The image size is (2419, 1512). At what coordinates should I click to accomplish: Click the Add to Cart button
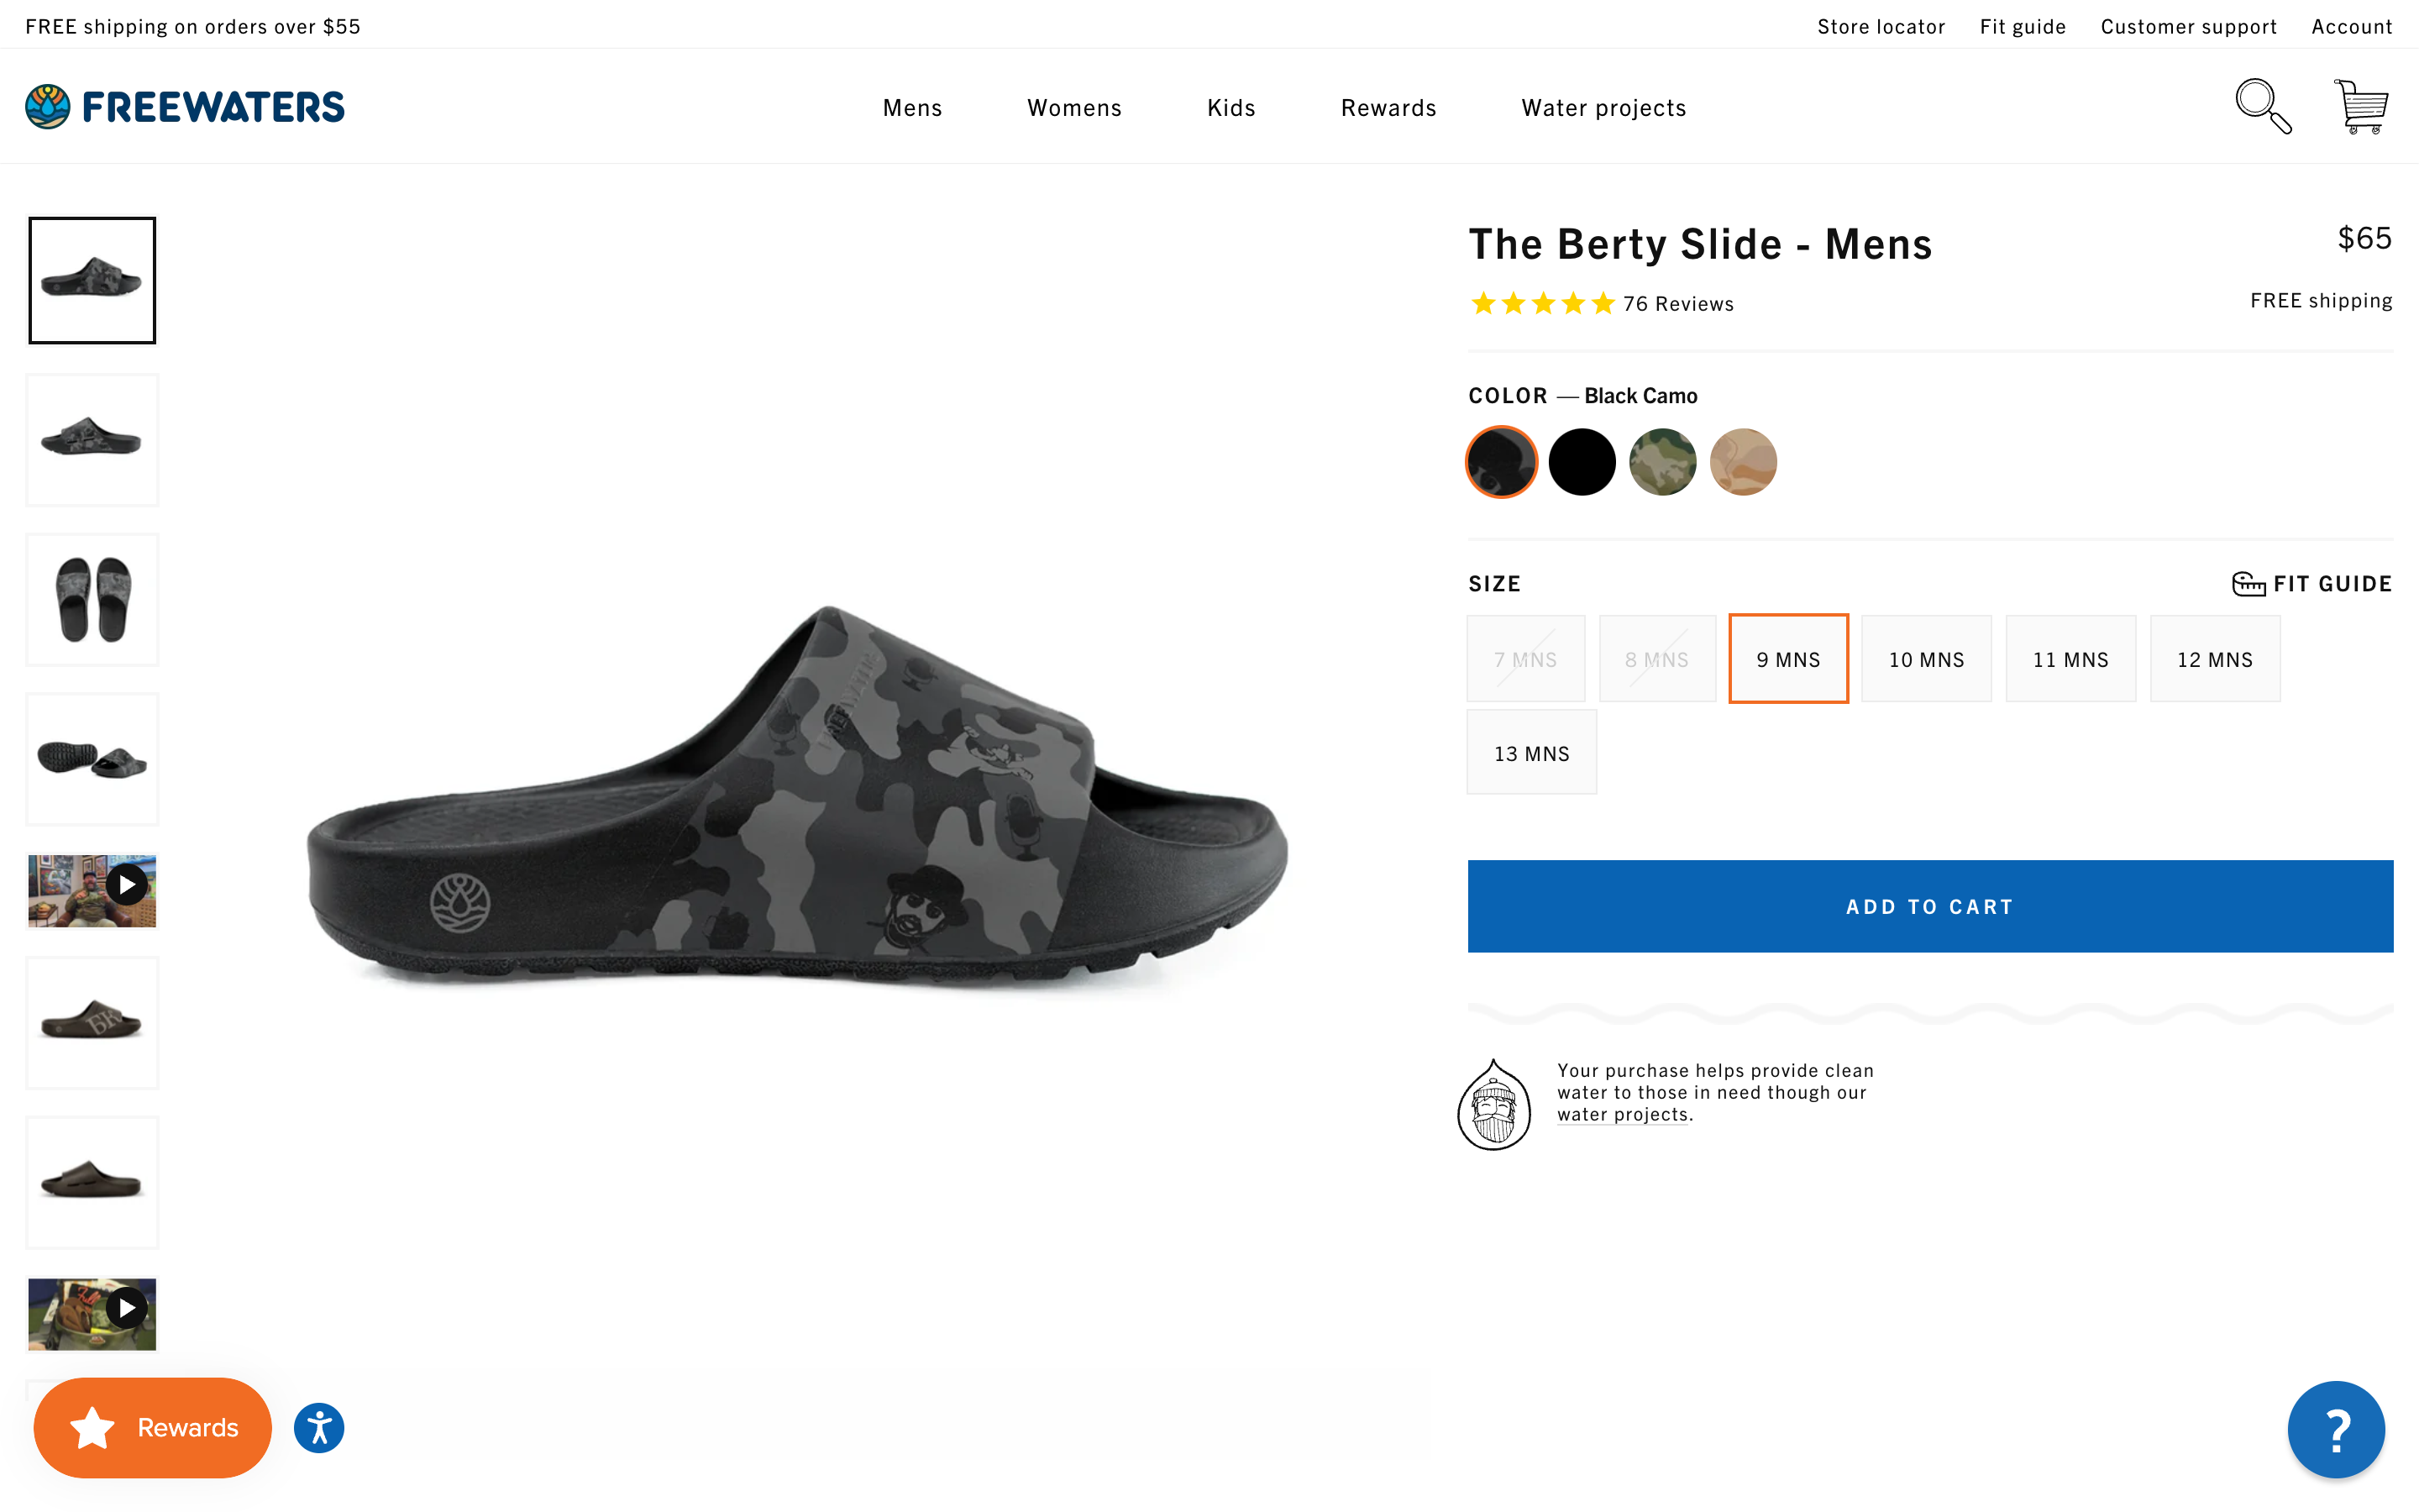click(1929, 906)
